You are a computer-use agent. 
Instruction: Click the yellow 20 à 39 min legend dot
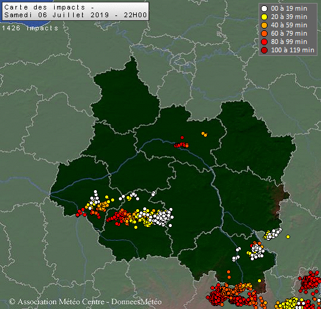click(265, 17)
